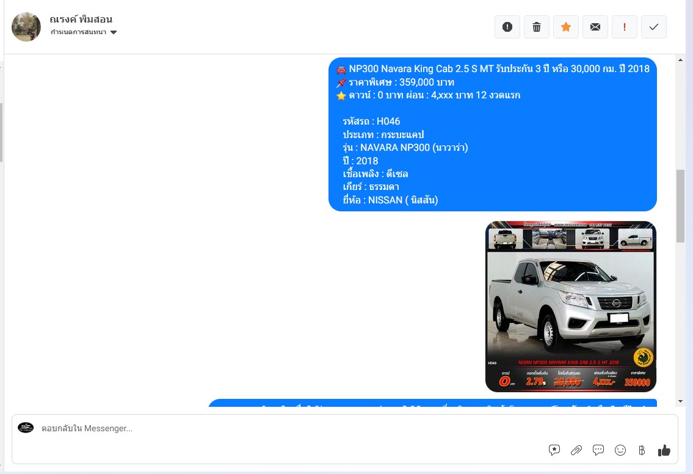Click the chat scrollbar thumb
Image resolution: width=693 pixels, height=474 pixels.
(x=680, y=206)
